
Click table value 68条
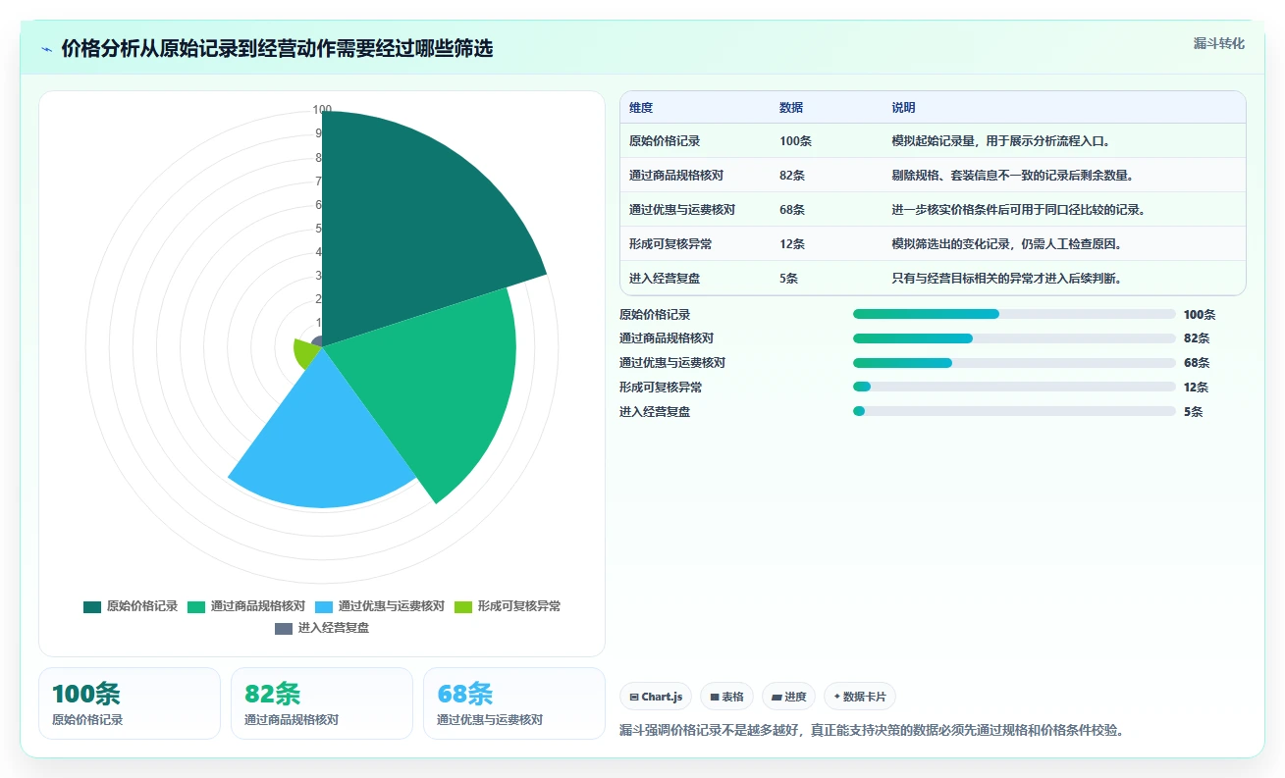pos(792,210)
